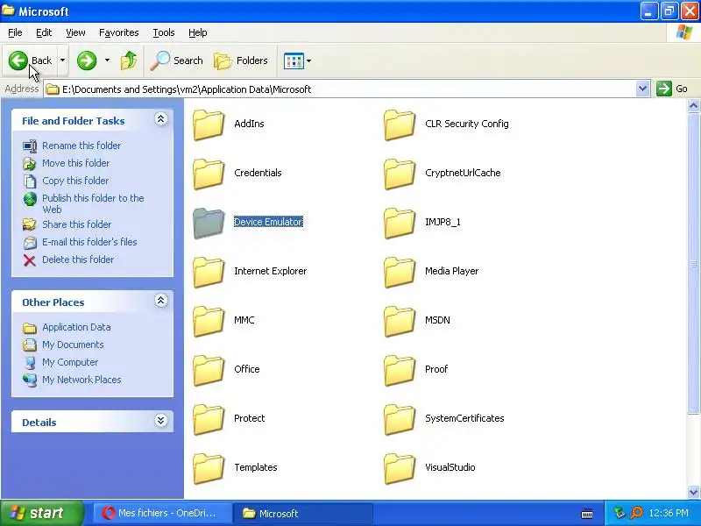Open the Views dropdown button
The height and width of the screenshot is (526, 701).
(297, 60)
